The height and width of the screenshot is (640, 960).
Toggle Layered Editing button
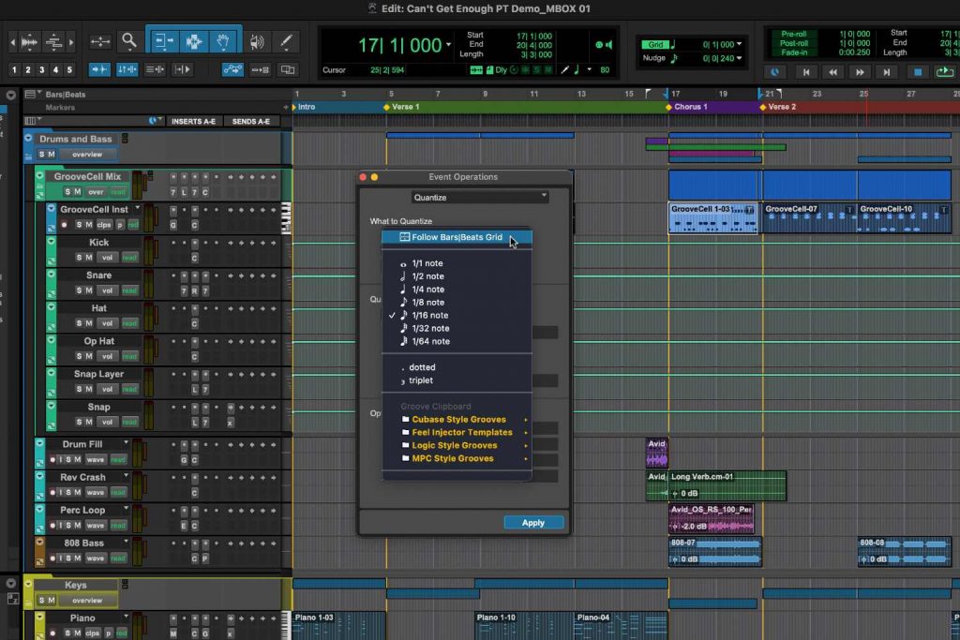[x=288, y=69]
